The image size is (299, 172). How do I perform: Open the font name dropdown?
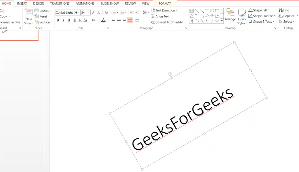[79, 13]
